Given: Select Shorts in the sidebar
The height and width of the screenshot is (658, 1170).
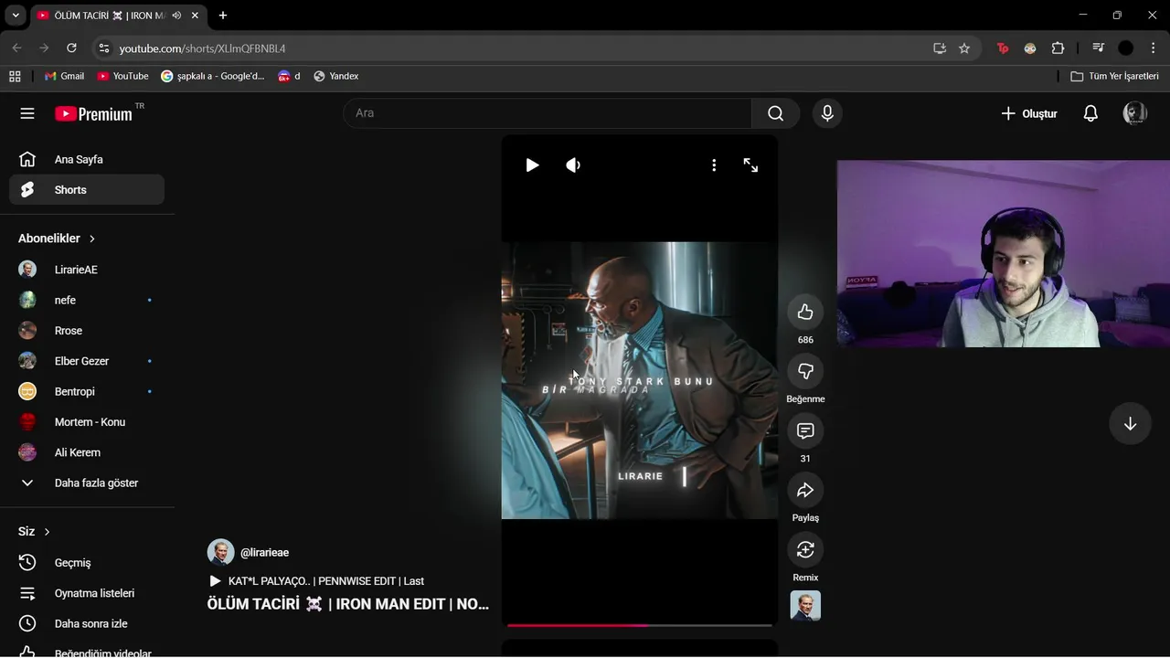Looking at the screenshot, I should (x=87, y=190).
